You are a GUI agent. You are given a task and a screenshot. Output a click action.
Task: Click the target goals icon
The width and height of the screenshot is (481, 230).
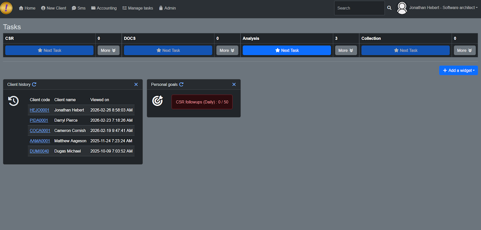coord(158,101)
